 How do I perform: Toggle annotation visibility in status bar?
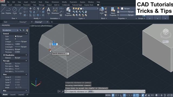pyautogui.click(x=143, y=95)
